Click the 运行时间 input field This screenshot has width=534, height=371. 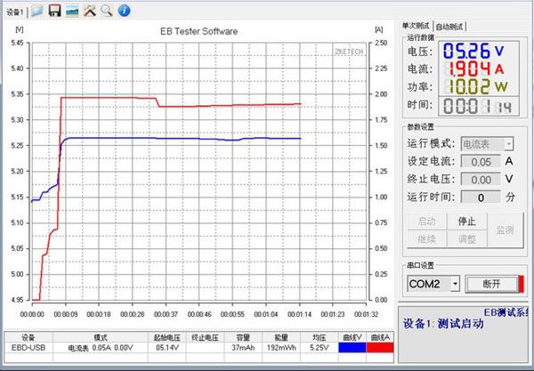point(481,198)
